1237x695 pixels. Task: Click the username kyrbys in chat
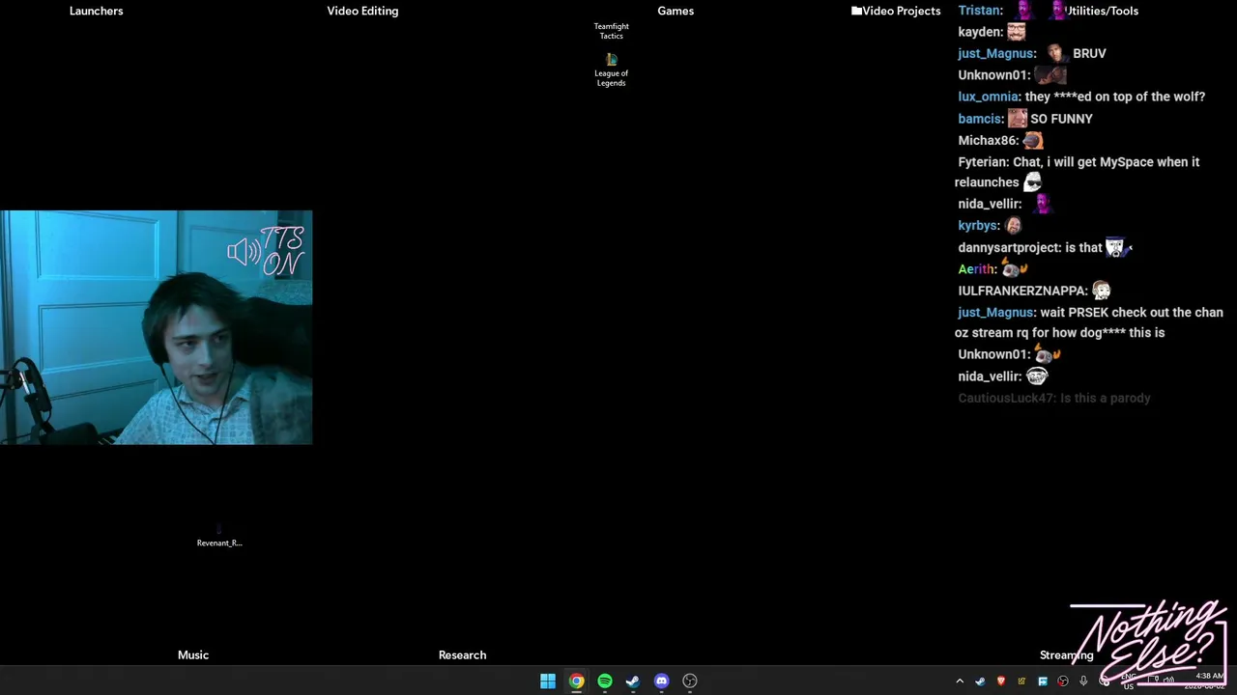click(978, 226)
